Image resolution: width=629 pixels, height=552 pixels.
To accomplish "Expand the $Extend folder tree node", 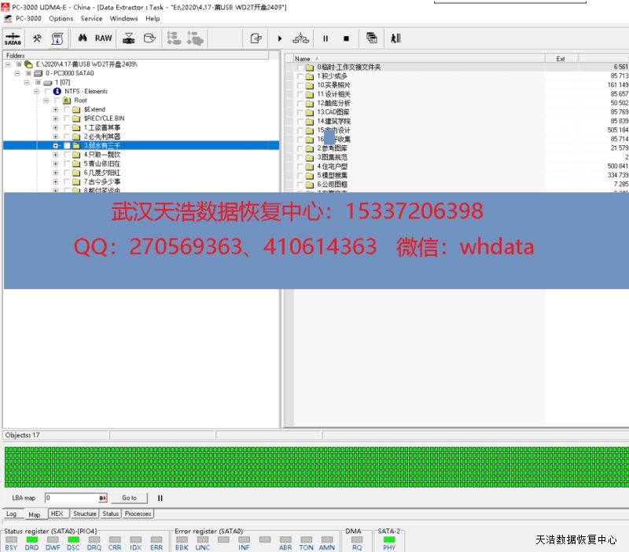I will point(56,110).
